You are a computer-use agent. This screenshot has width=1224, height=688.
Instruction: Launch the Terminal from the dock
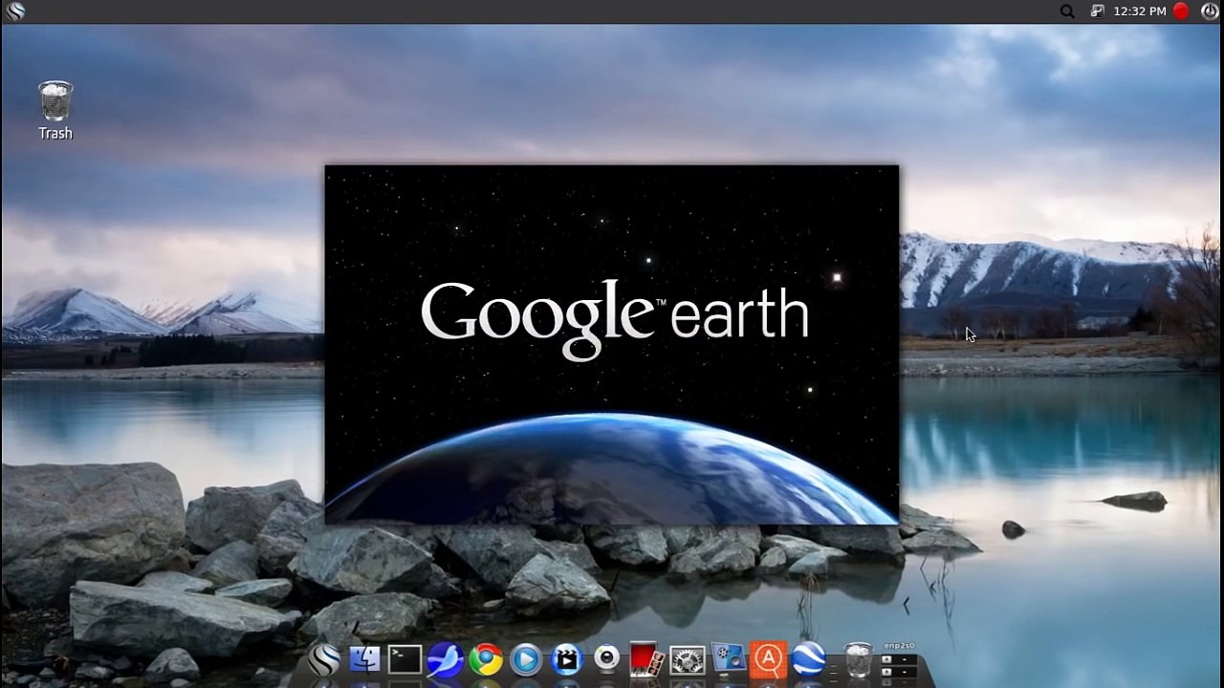tap(404, 659)
